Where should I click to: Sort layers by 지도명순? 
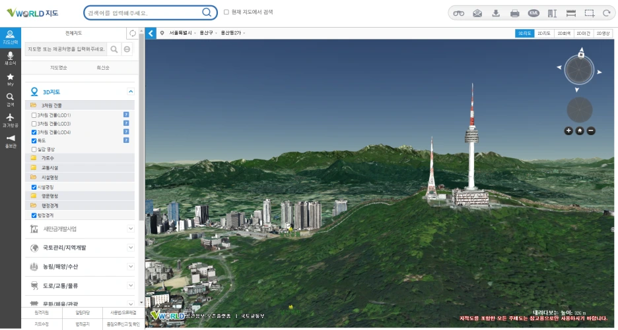[x=58, y=68]
